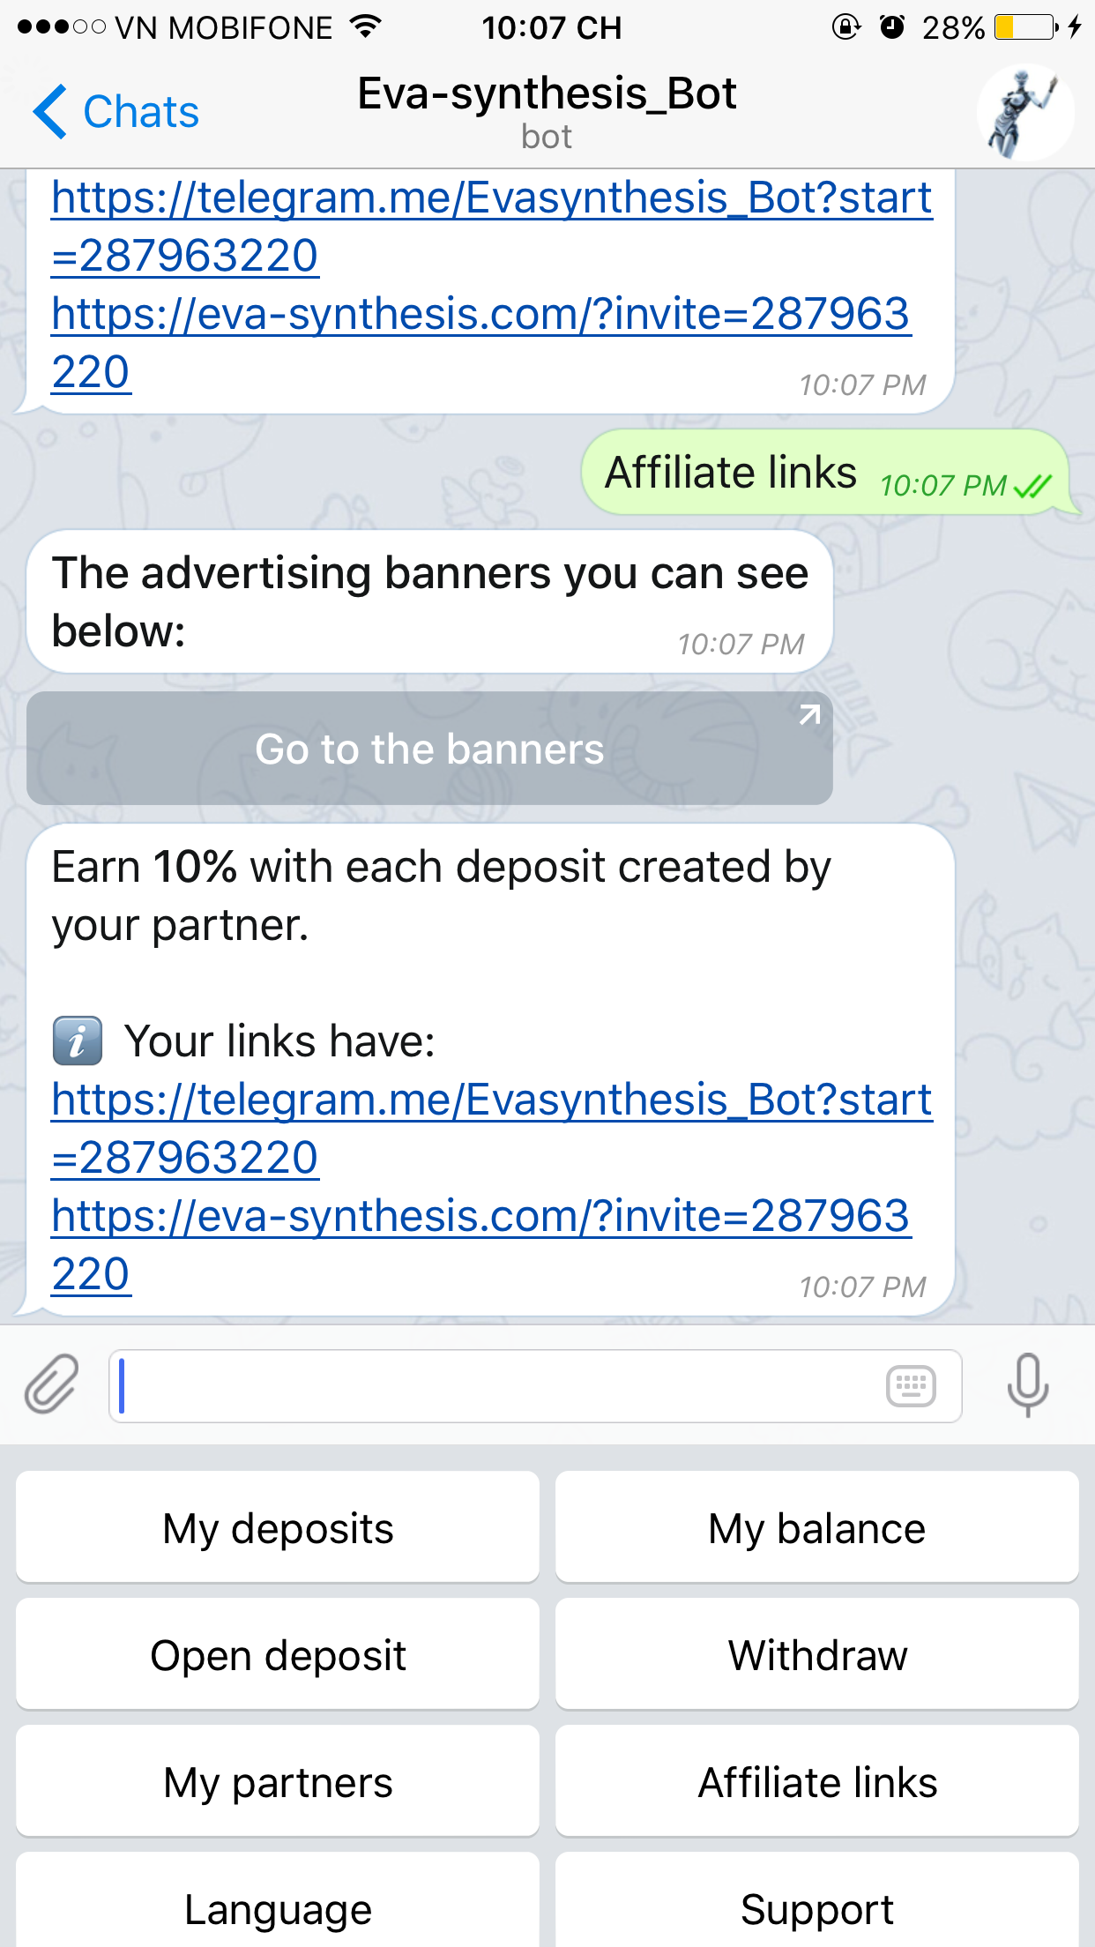Go back to Chats list
This screenshot has height=1947, width=1095.
click(x=116, y=112)
